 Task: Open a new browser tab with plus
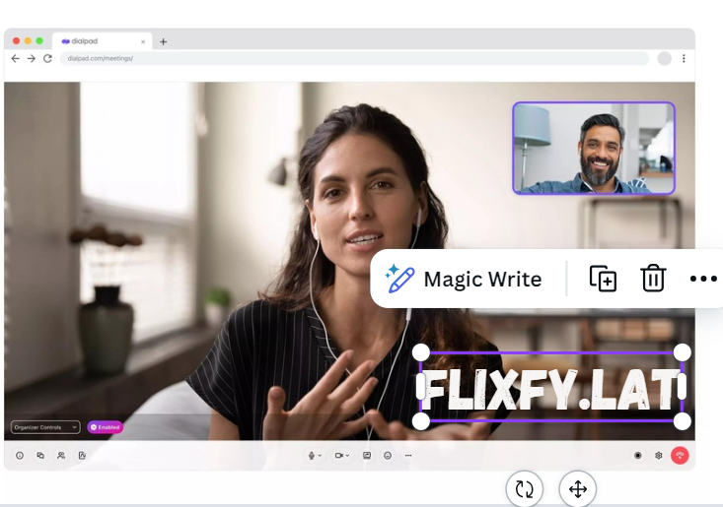coord(164,41)
